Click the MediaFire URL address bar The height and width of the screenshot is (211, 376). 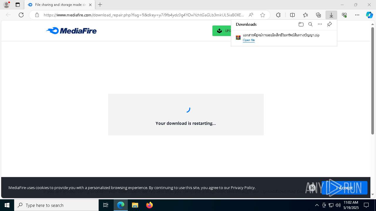coord(144,15)
